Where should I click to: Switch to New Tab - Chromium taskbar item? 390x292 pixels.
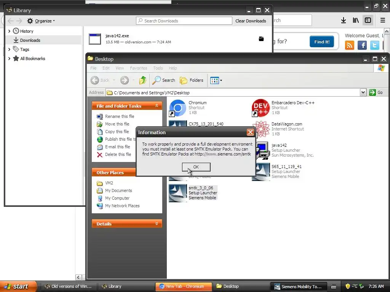click(184, 286)
